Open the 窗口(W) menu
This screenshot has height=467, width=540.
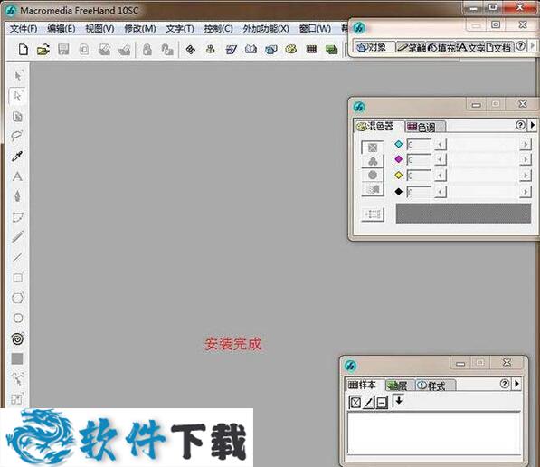[x=315, y=29]
